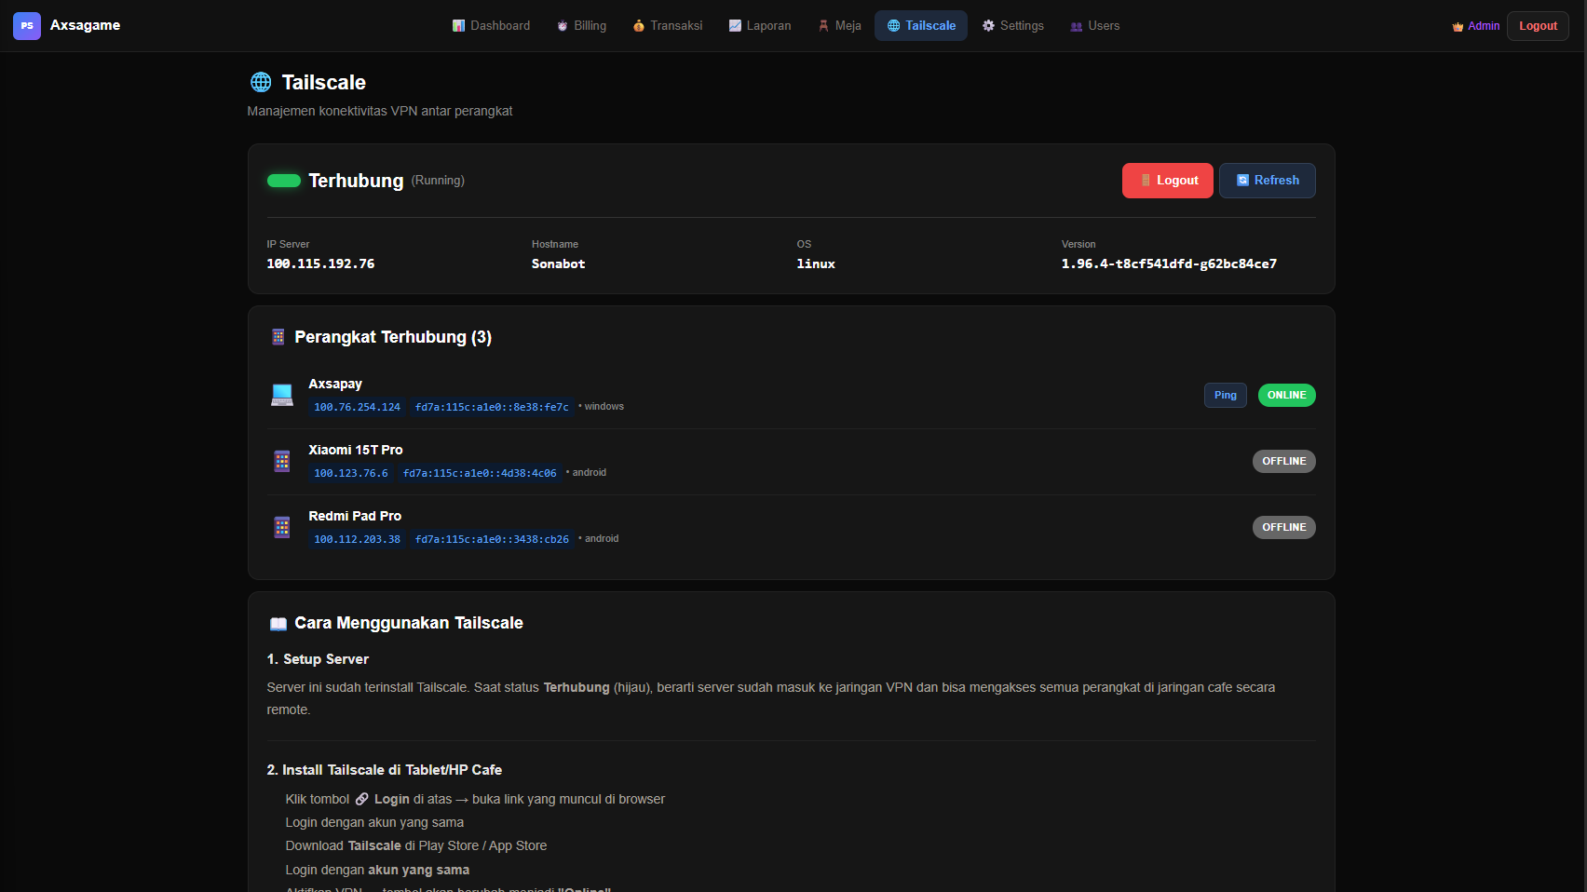
Task: Click the Redmi Pad Pro device name
Action: (355, 516)
